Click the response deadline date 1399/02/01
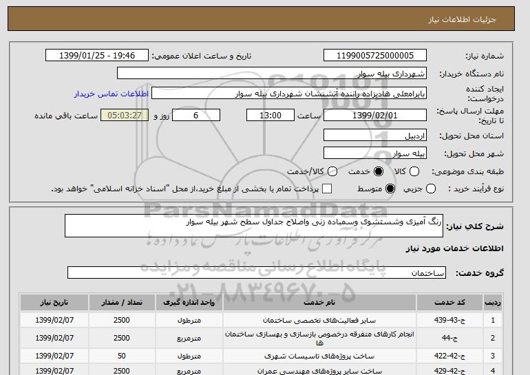Image resolution: width=530 pixels, height=375 pixels. tap(375, 115)
